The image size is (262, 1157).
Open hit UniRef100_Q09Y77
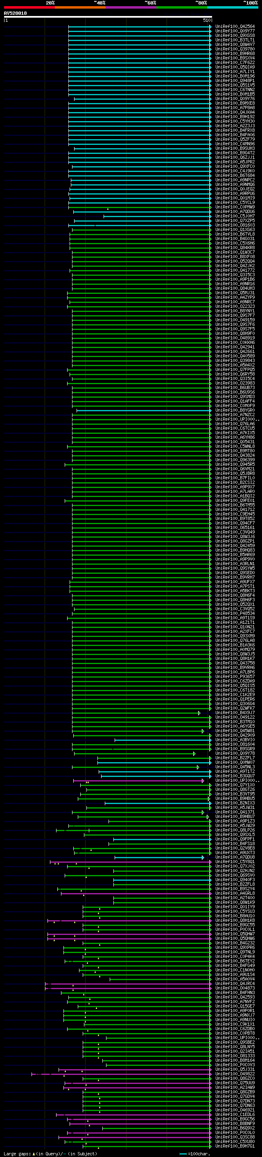coord(235,31)
